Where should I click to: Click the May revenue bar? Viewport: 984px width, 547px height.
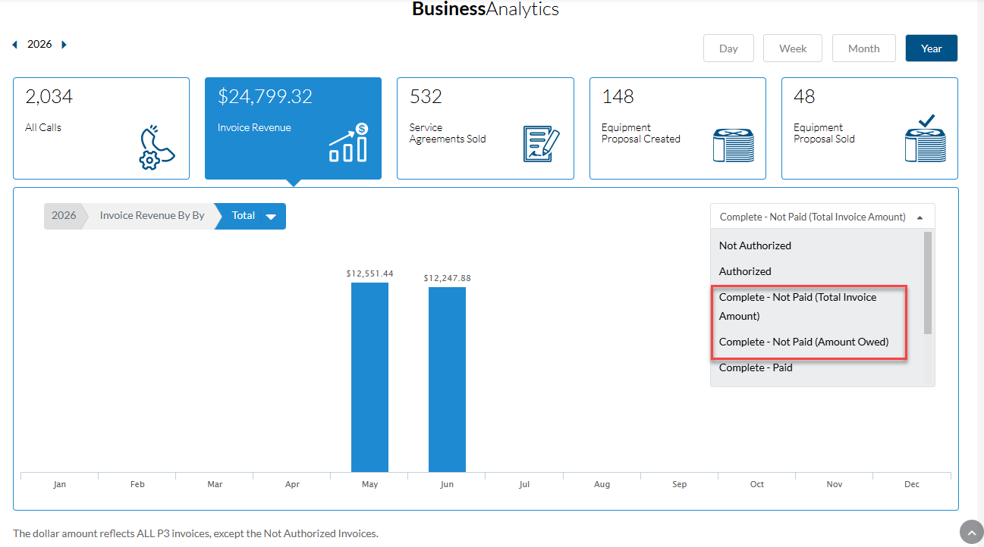pyautogui.click(x=369, y=377)
